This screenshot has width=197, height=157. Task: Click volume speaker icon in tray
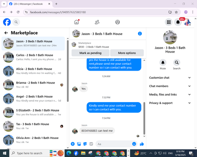164,153
